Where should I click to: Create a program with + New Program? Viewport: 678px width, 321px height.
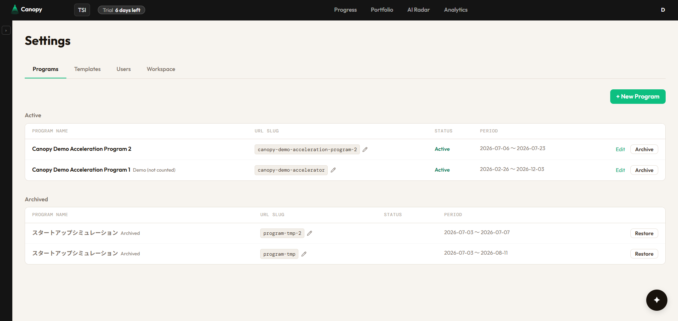(638, 96)
